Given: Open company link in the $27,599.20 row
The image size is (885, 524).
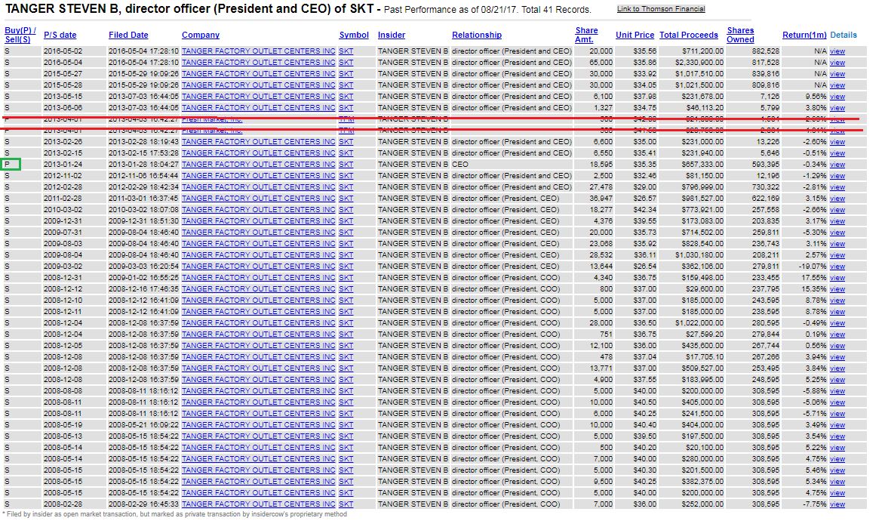Looking at the screenshot, I should point(259,334).
